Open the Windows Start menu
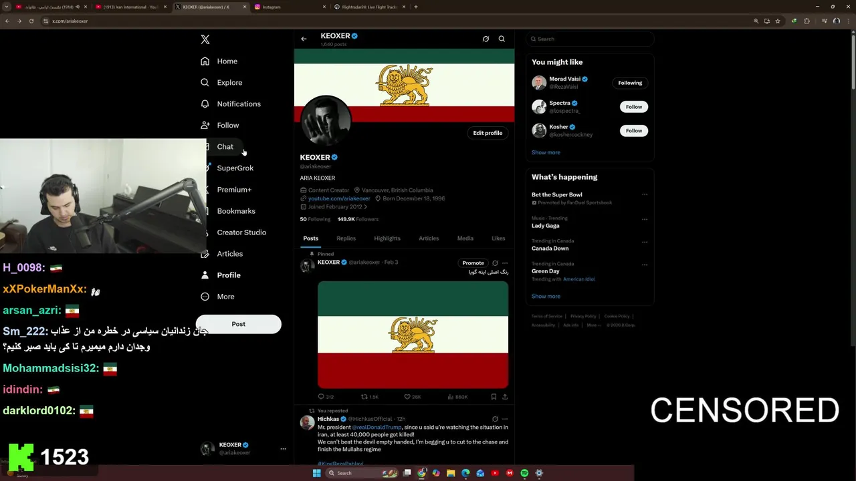The width and height of the screenshot is (856, 481). [x=316, y=473]
